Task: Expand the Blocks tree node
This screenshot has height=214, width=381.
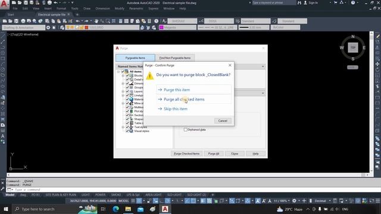Action: coord(123,75)
